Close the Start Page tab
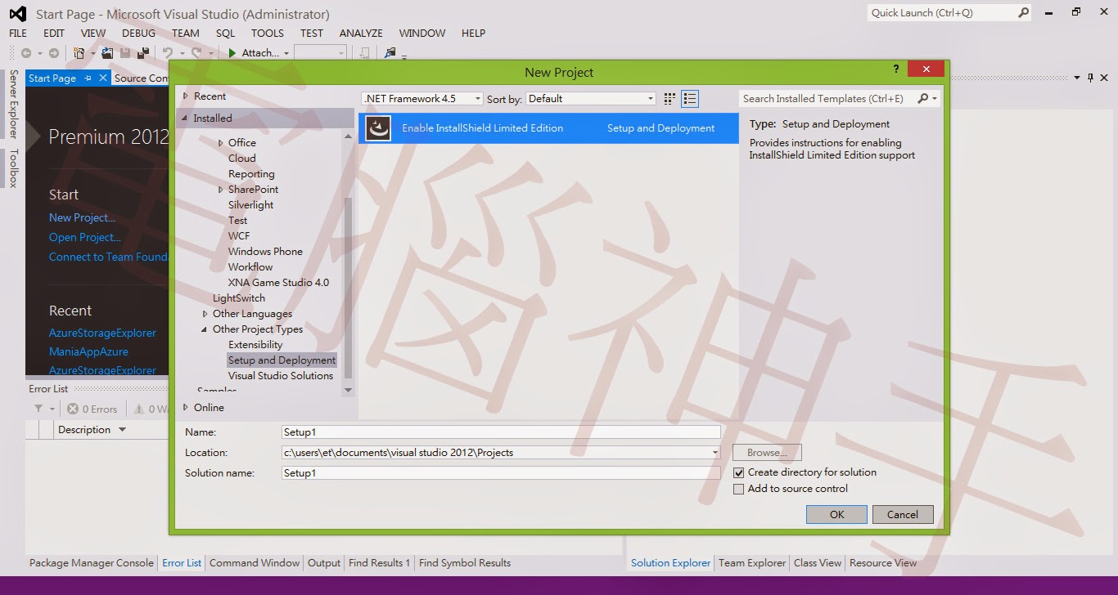The image size is (1118, 595). pyautogui.click(x=102, y=78)
